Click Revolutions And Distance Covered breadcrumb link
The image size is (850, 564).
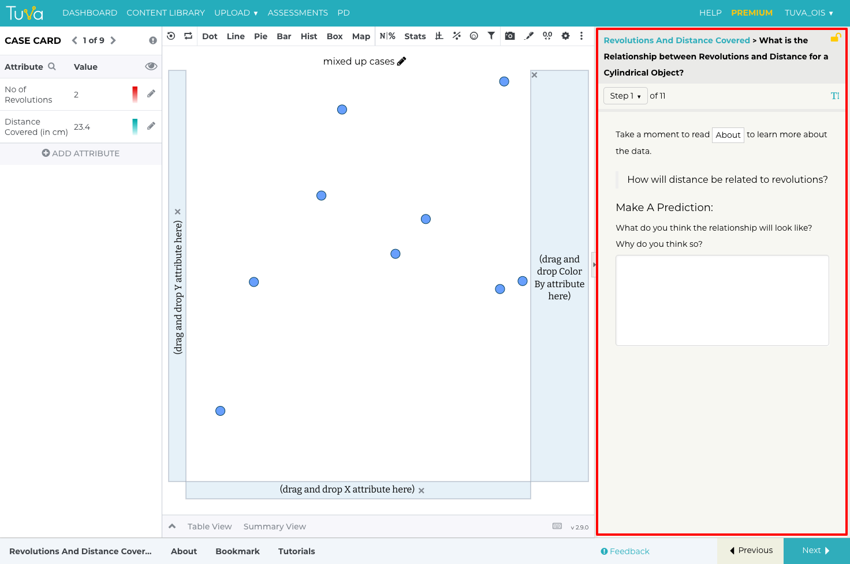tap(677, 40)
